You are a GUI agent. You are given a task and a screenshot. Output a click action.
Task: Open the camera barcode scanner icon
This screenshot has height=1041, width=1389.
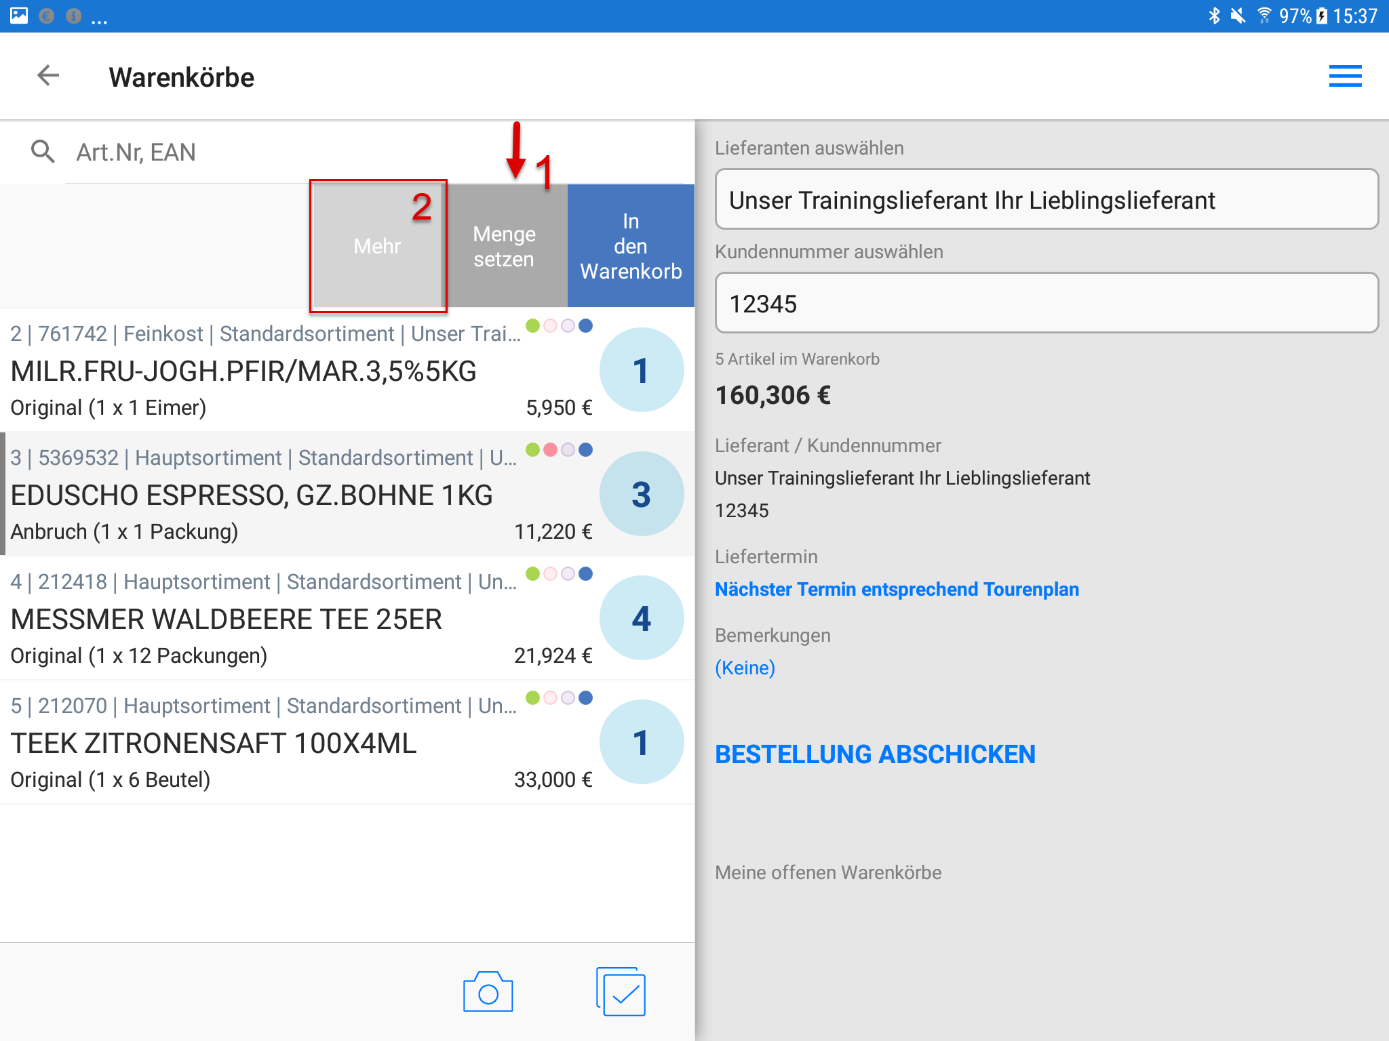[x=488, y=993]
